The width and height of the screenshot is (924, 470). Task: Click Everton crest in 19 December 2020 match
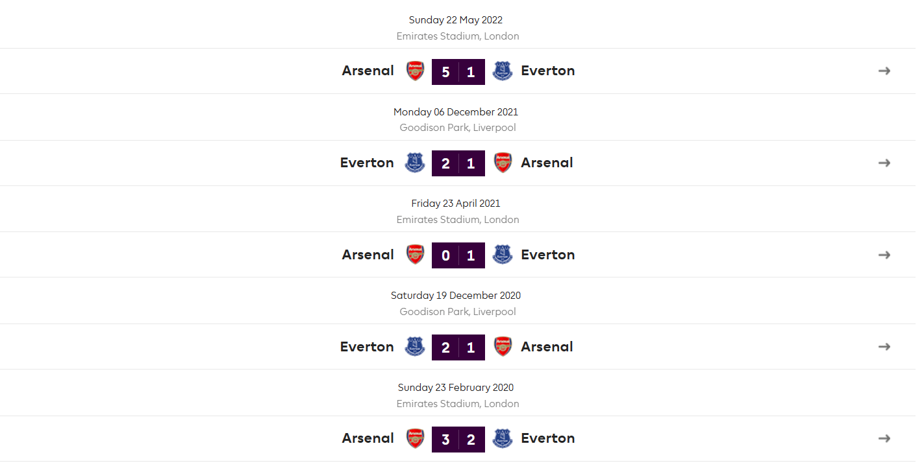[x=414, y=347]
